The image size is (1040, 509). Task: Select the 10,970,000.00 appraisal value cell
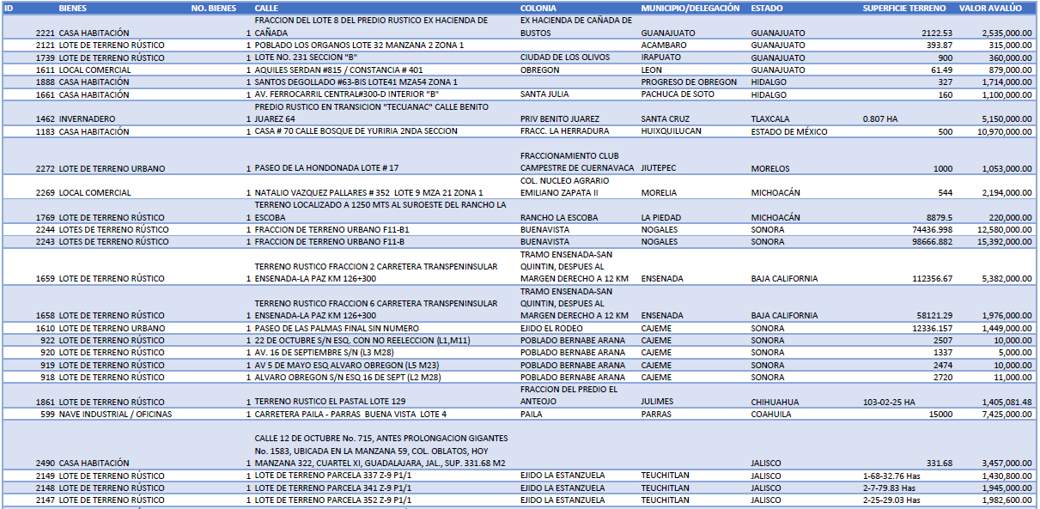(1004, 131)
